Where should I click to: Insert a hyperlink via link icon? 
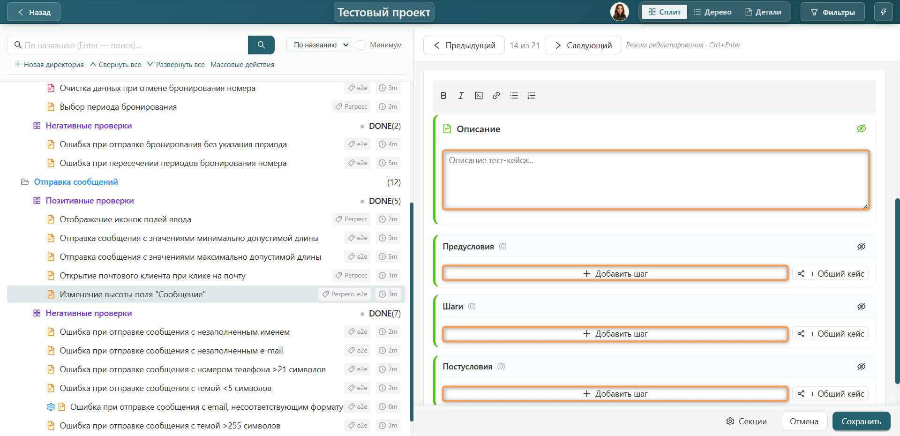click(x=496, y=96)
